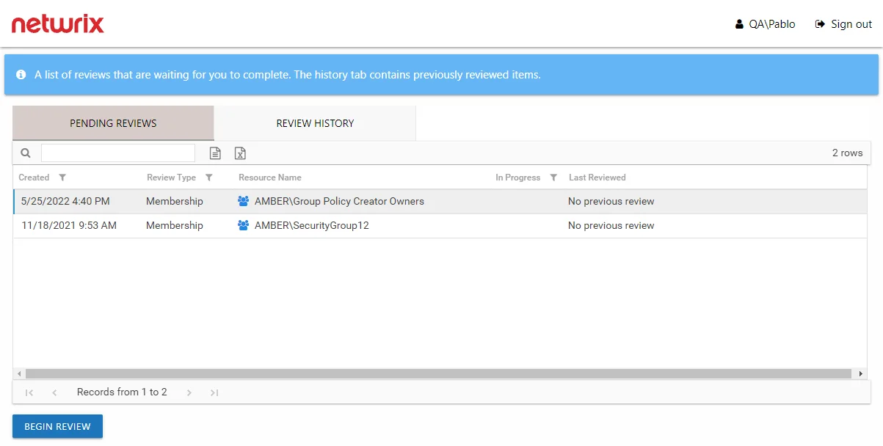Open the In Progress column filter
Viewport: 883px width, 446px height.
click(553, 178)
